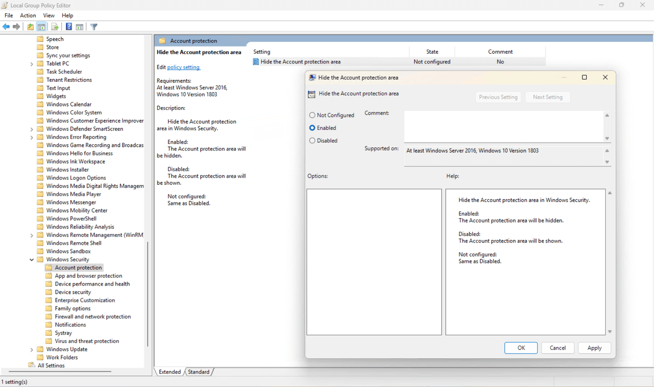Viewport: 654px width, 387px height.
Task: Toggle the Show/Hide Console Tree icon
Action: pos(42,26)
